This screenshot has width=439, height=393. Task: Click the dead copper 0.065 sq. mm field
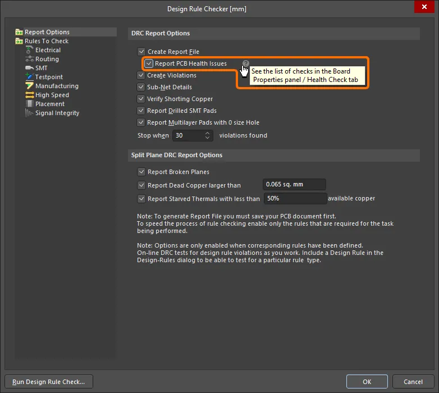pyautogui.click(x=294, y=184)
